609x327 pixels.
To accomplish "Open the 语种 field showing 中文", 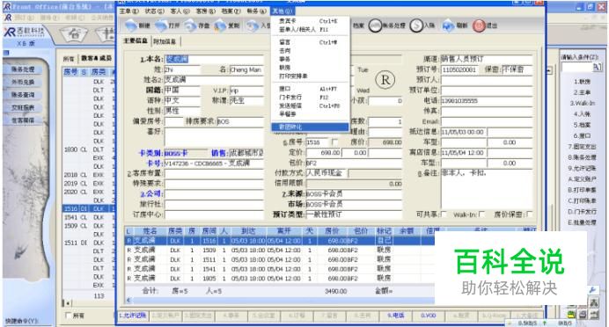I will coord(182,100).
